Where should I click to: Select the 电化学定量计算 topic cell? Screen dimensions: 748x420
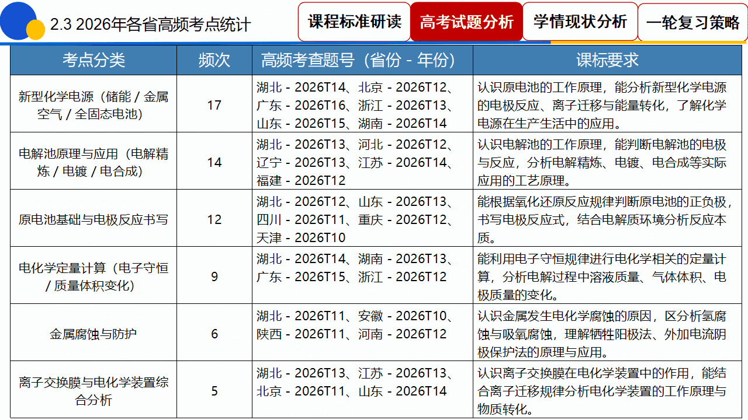[x=93, y=276]
